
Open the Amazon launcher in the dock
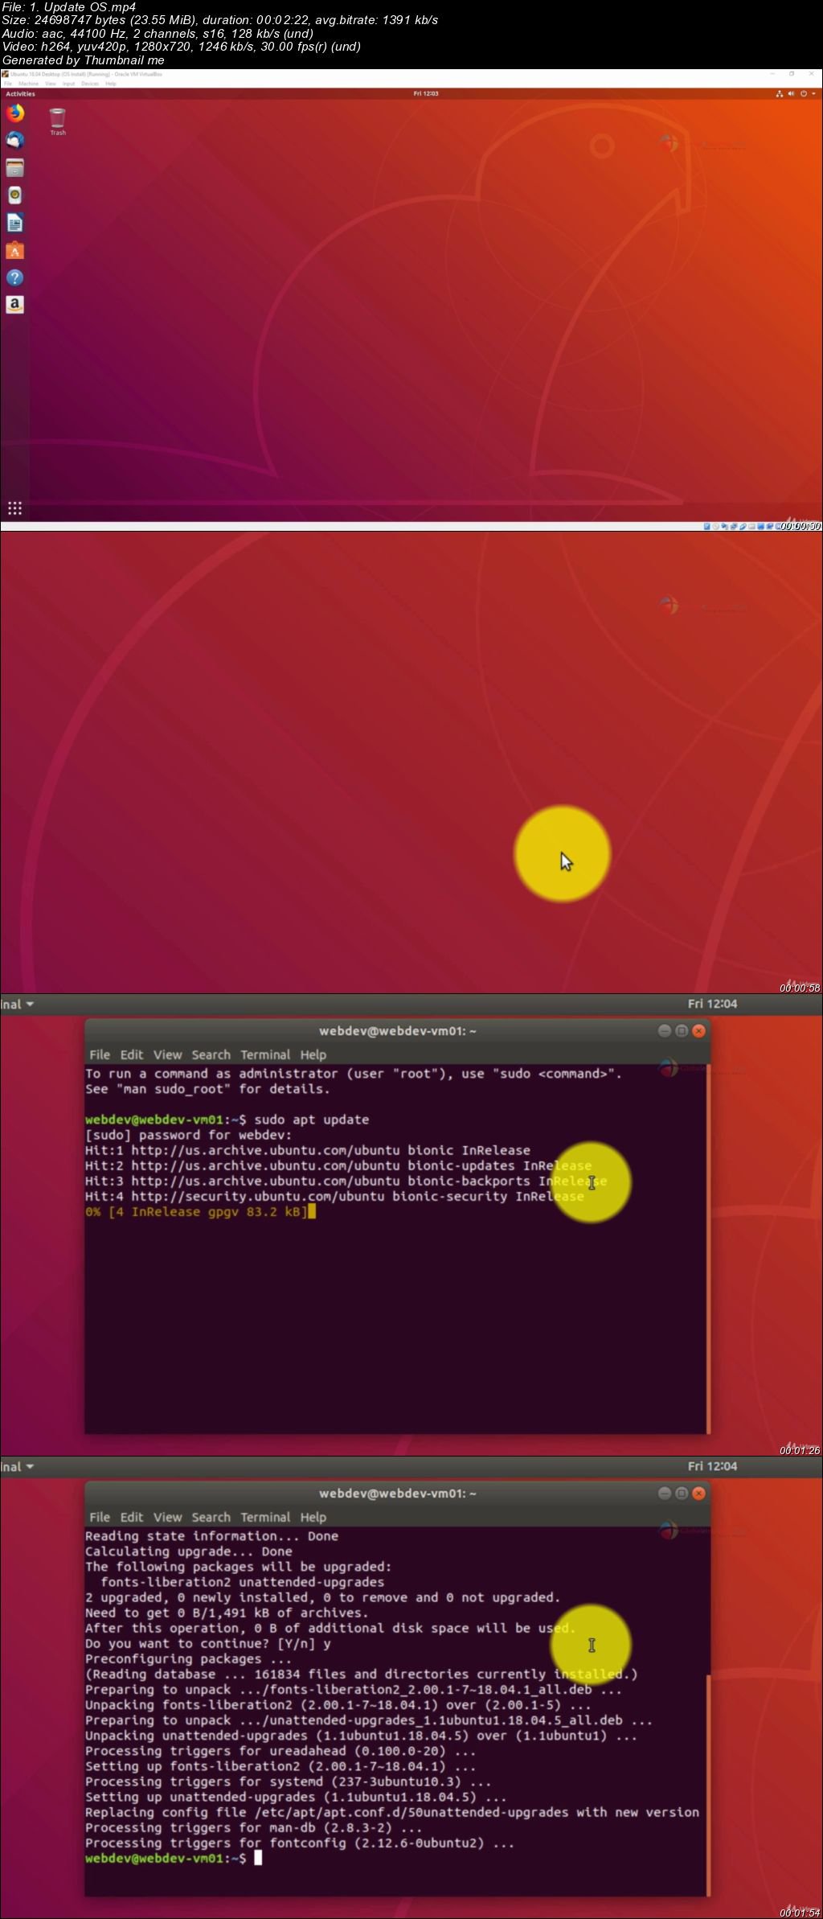pos(14,305)
